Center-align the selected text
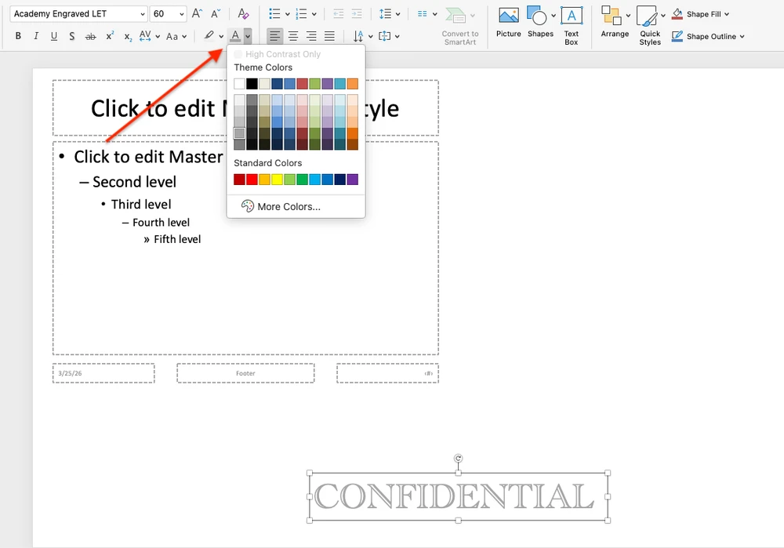This screenshot has width=784, height=548. tap(292, 36)
